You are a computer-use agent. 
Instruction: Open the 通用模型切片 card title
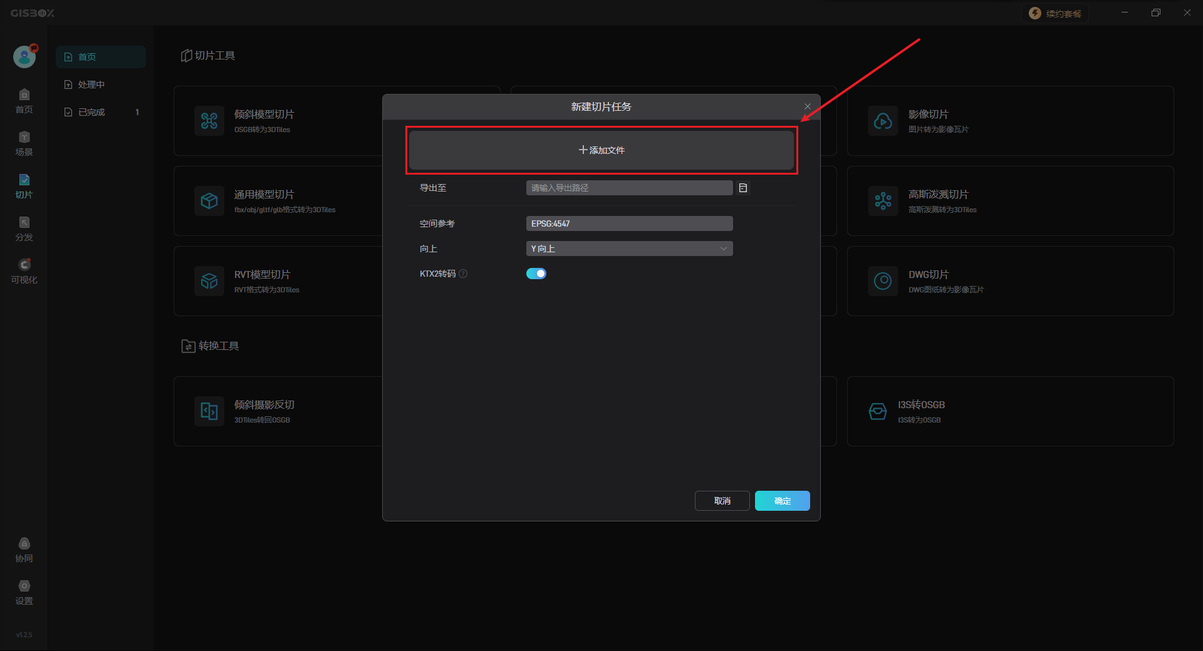[x=264, y=195]
